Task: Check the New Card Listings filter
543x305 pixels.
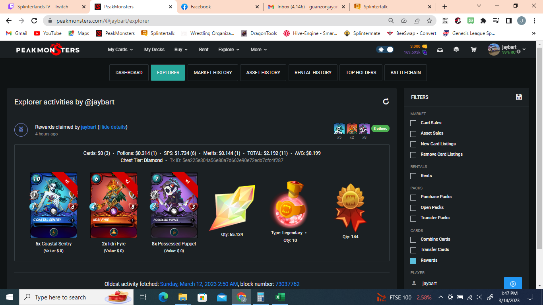Action: [x=413, y=144]
